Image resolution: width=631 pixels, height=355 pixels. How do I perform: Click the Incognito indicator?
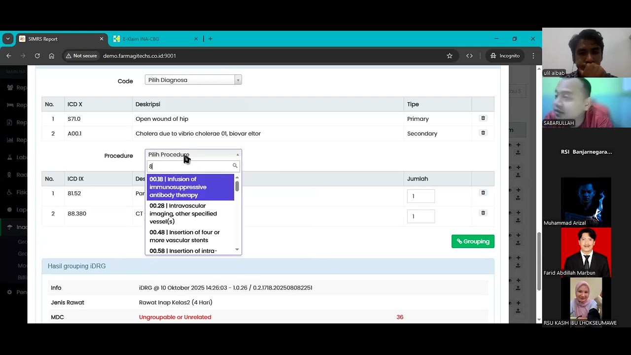point(504,56)
